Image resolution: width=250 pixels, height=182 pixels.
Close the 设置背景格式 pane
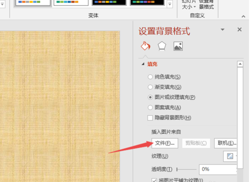click(x=239, y=30)
